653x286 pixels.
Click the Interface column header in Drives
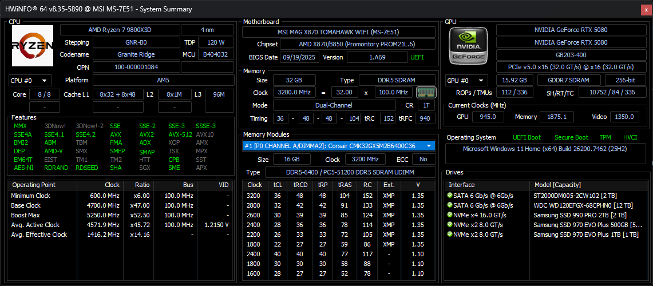486,185
